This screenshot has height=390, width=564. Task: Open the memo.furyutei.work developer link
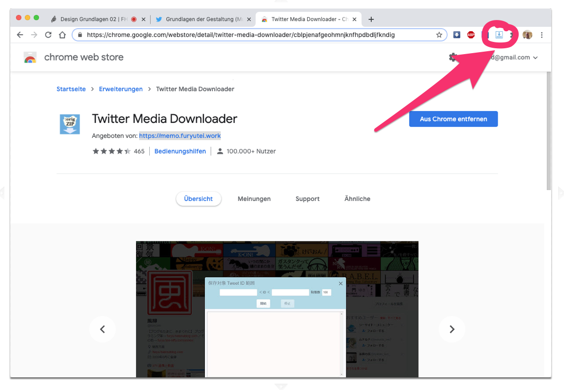[x=180, y=136]
